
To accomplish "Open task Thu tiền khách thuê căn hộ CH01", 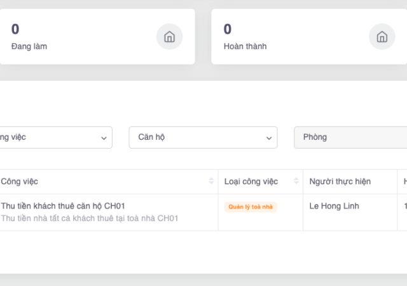I will 62,206.
